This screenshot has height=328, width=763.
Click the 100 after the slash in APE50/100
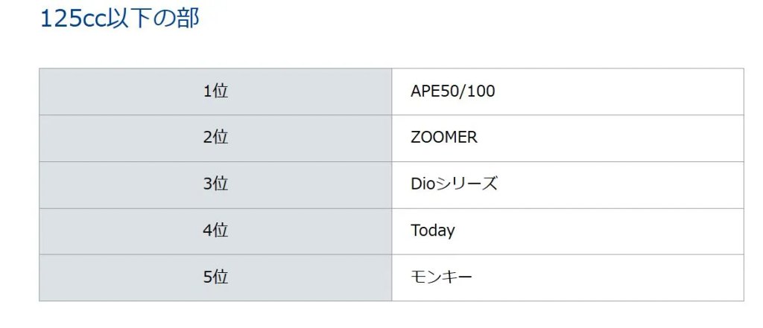click(x=482, y=91)
